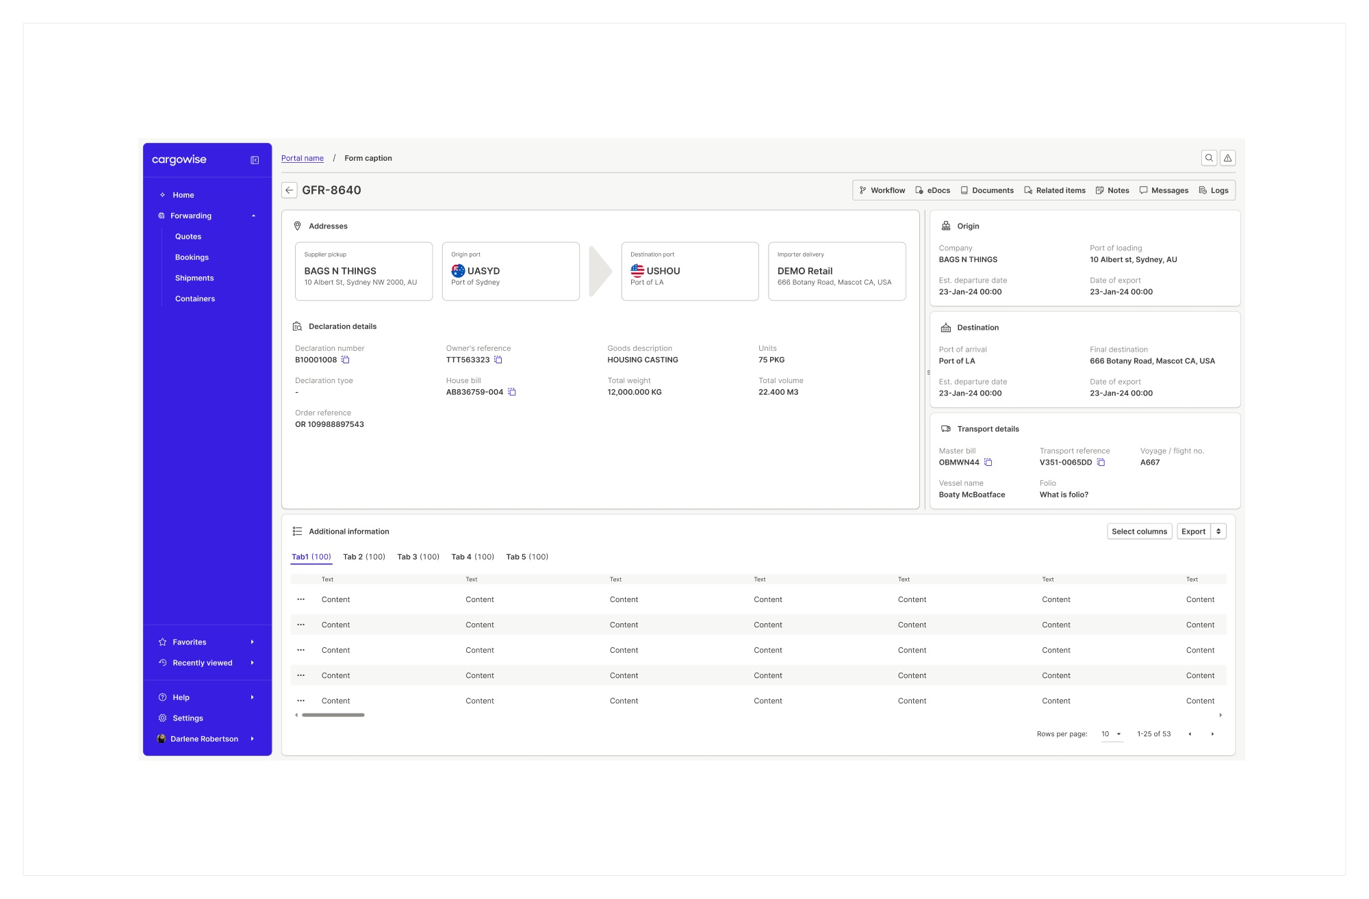The width and height of the screenshot is (1369, 899).
Task: Copy the owner's reference TTT563323
Action: [x=498, y=360]
